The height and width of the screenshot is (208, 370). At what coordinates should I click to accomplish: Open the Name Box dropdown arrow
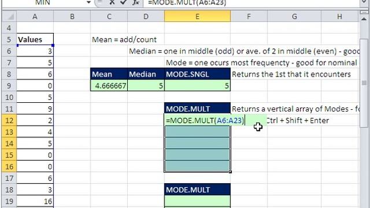tap(88, 2)
